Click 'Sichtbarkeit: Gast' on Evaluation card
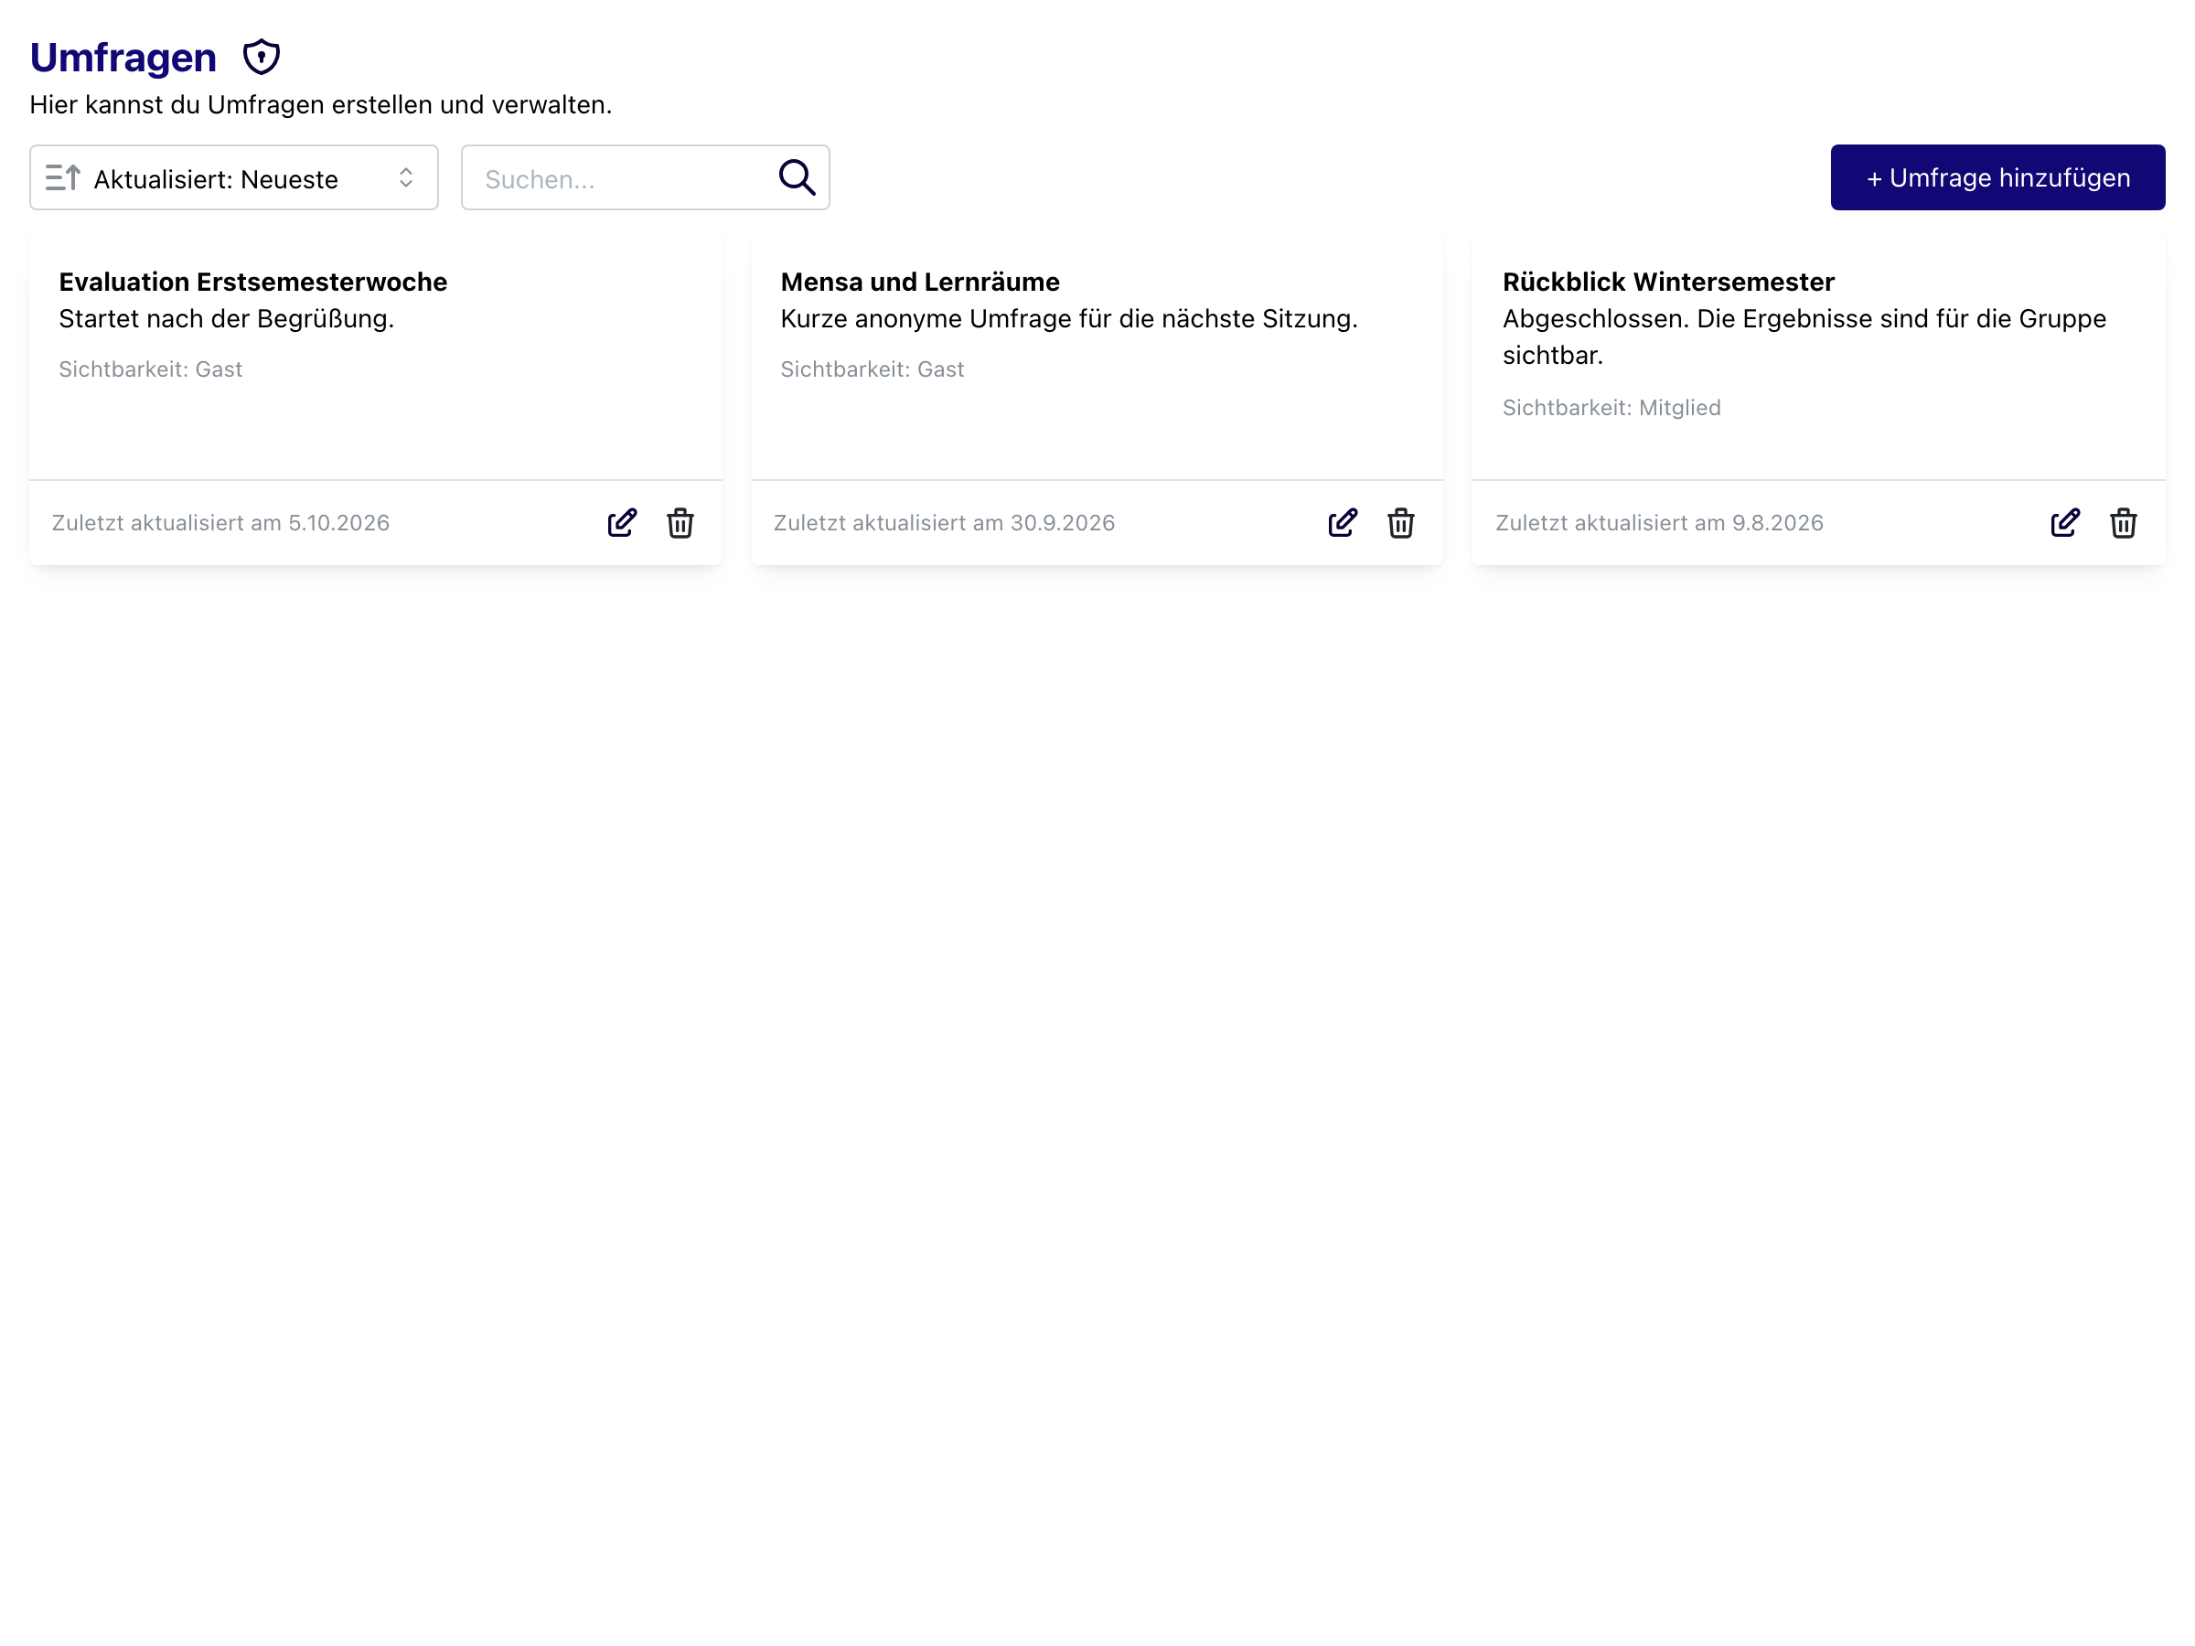This screenshot has height=1646, width=2195. coord(150,369)
